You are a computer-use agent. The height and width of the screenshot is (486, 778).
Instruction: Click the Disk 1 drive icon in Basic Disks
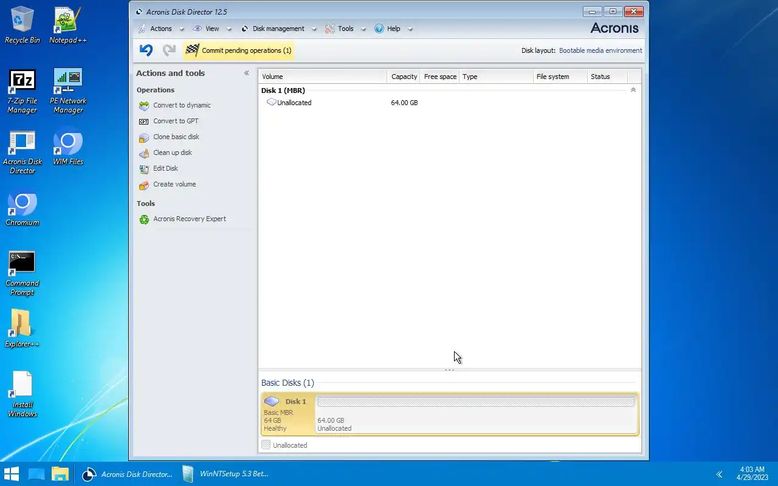(272, 402)
